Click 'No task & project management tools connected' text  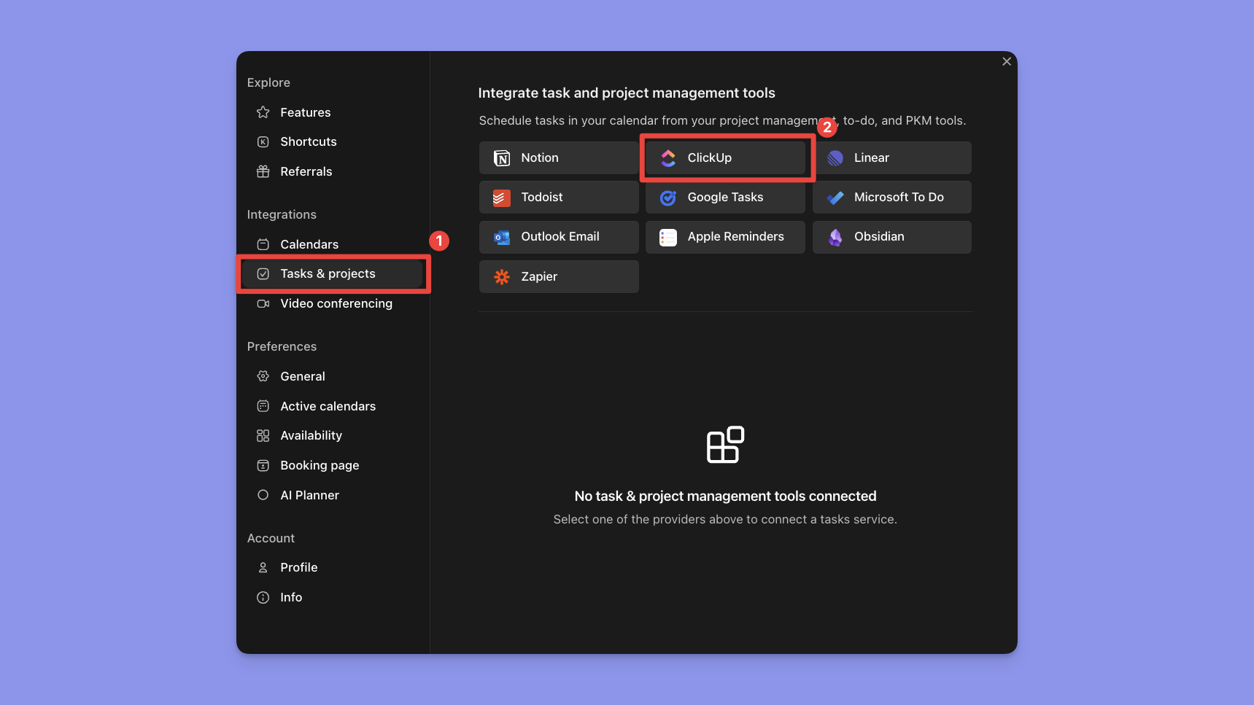click(725, 496)
